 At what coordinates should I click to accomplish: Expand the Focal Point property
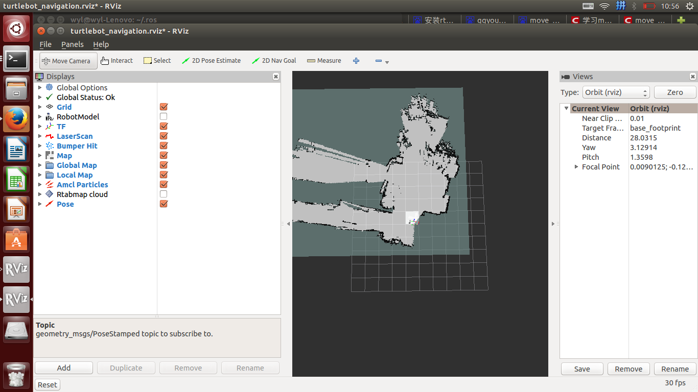pyautogui.click(x=576, y=167)
